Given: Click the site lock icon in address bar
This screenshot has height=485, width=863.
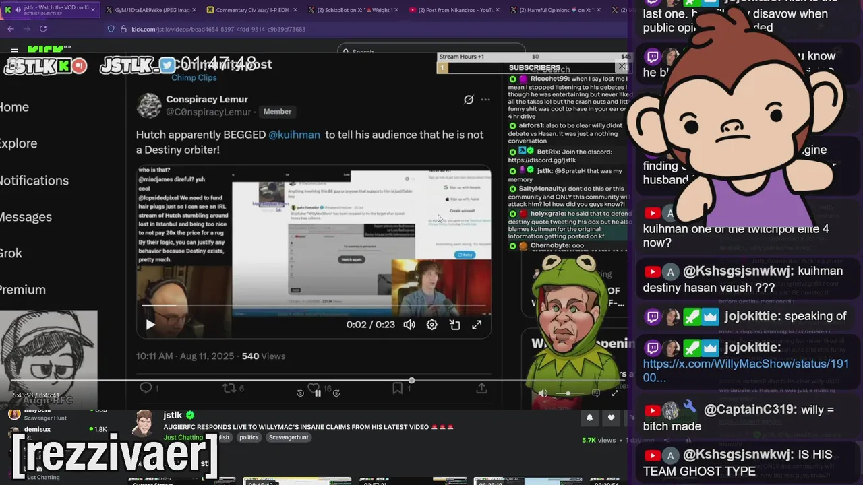Looking at the screenshot, I should pyautogui.click(x=123, y=29).
